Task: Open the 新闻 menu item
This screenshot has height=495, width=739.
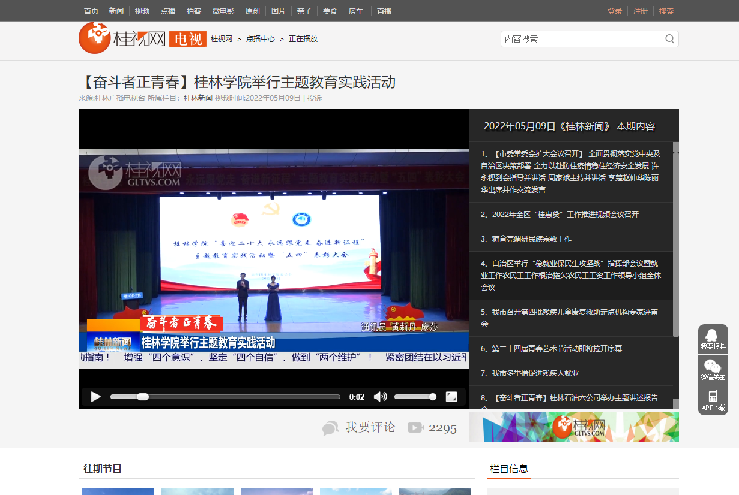Action: click(x=116, y=11)
